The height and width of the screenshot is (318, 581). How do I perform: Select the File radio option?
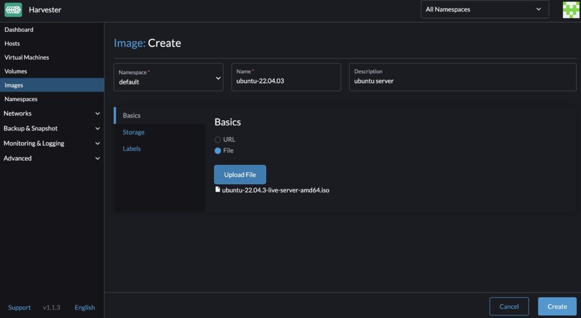218,151
